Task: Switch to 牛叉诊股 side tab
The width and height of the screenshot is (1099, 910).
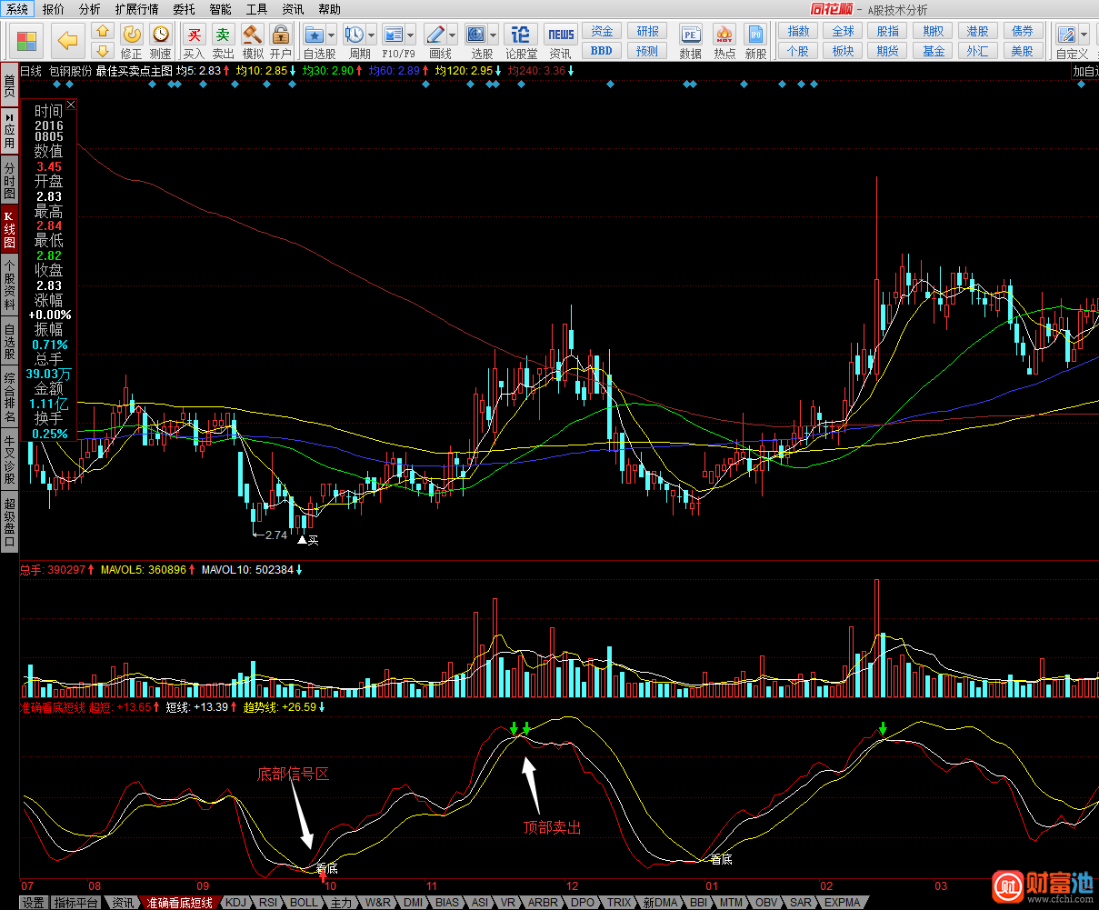Action: click(9, 459)
